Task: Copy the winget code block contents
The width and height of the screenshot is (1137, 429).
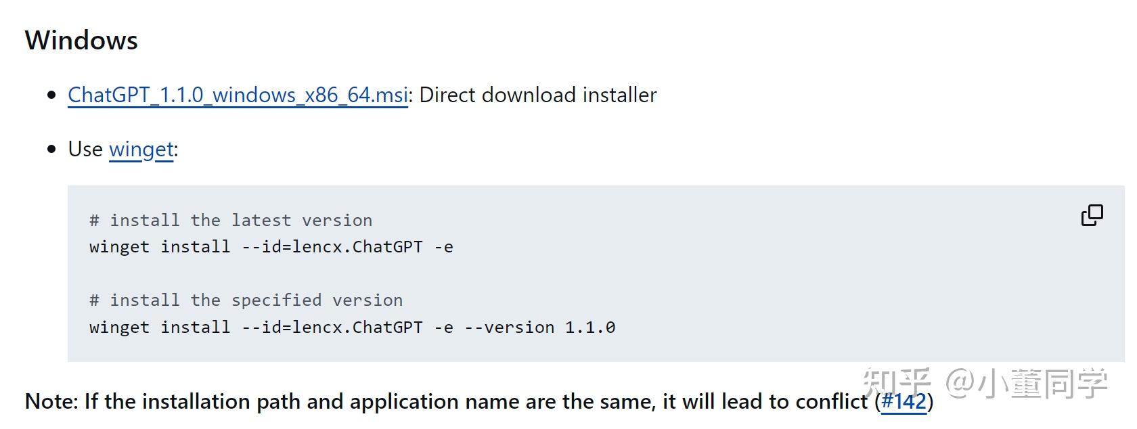Action: coord(1092,215)
